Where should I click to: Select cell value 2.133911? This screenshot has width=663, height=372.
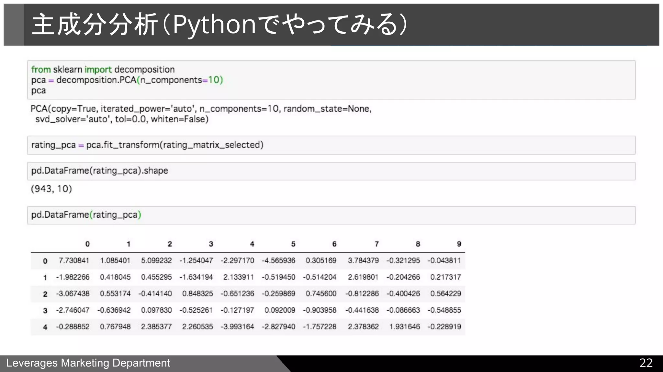coord(239,277)
